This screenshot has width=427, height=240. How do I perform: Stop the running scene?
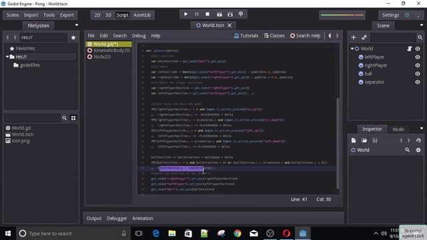tap(207, 14)
